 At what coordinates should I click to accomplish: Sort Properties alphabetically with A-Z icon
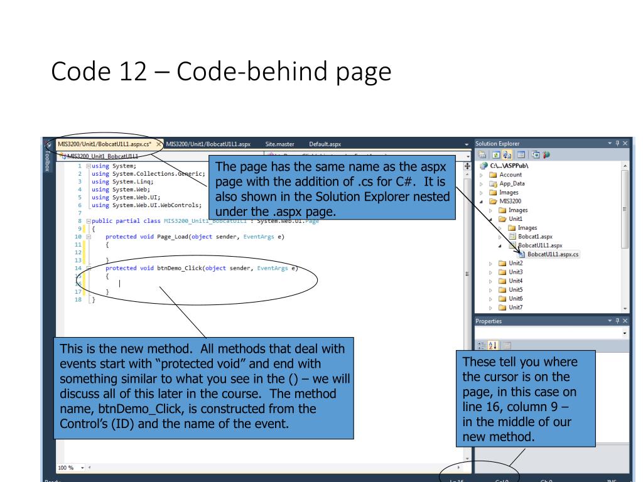[492, 346]
